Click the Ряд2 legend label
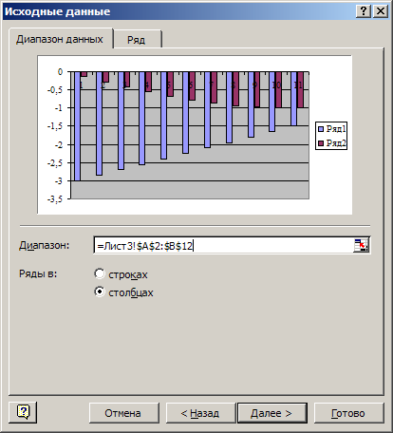Screen dimensions: 393x433 (x=336, y=143)
